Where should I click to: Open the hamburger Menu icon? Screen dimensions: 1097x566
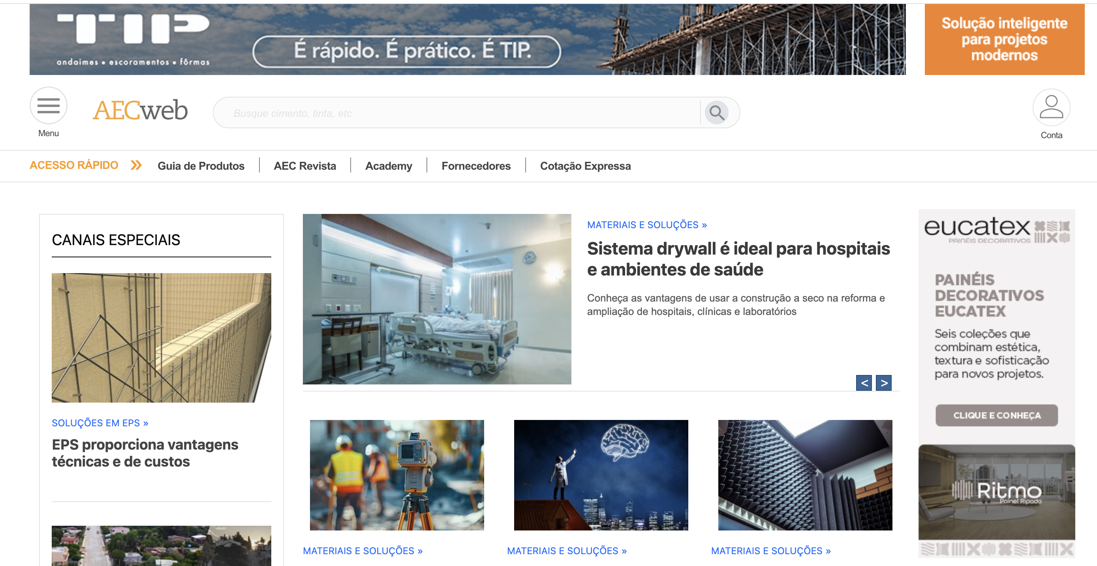point(48,105)
